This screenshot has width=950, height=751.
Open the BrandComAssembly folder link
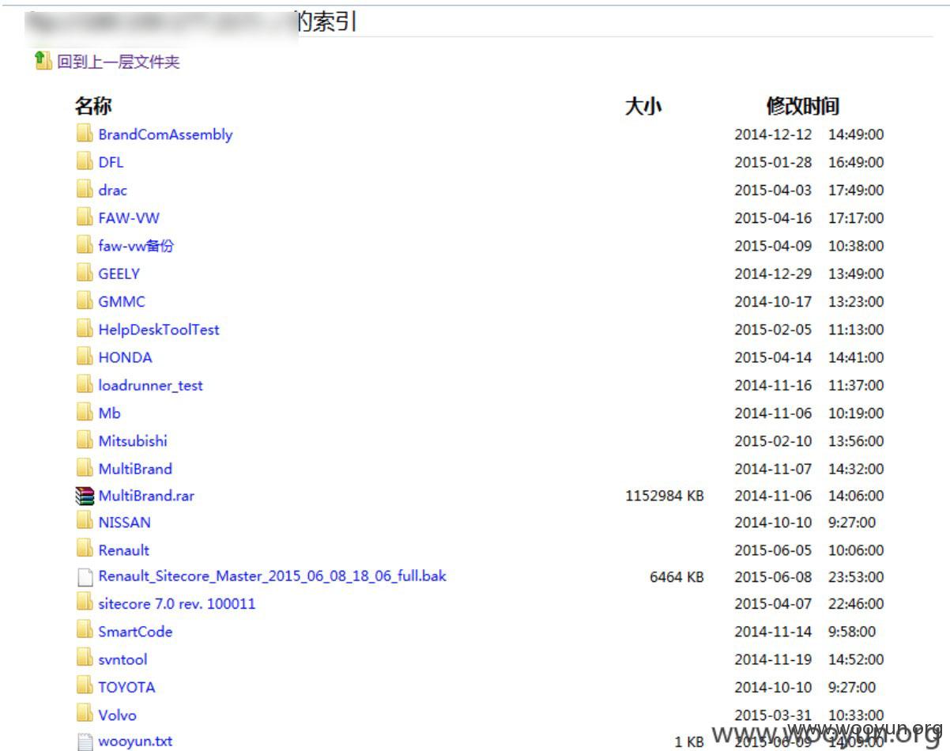tap(165, 134)
